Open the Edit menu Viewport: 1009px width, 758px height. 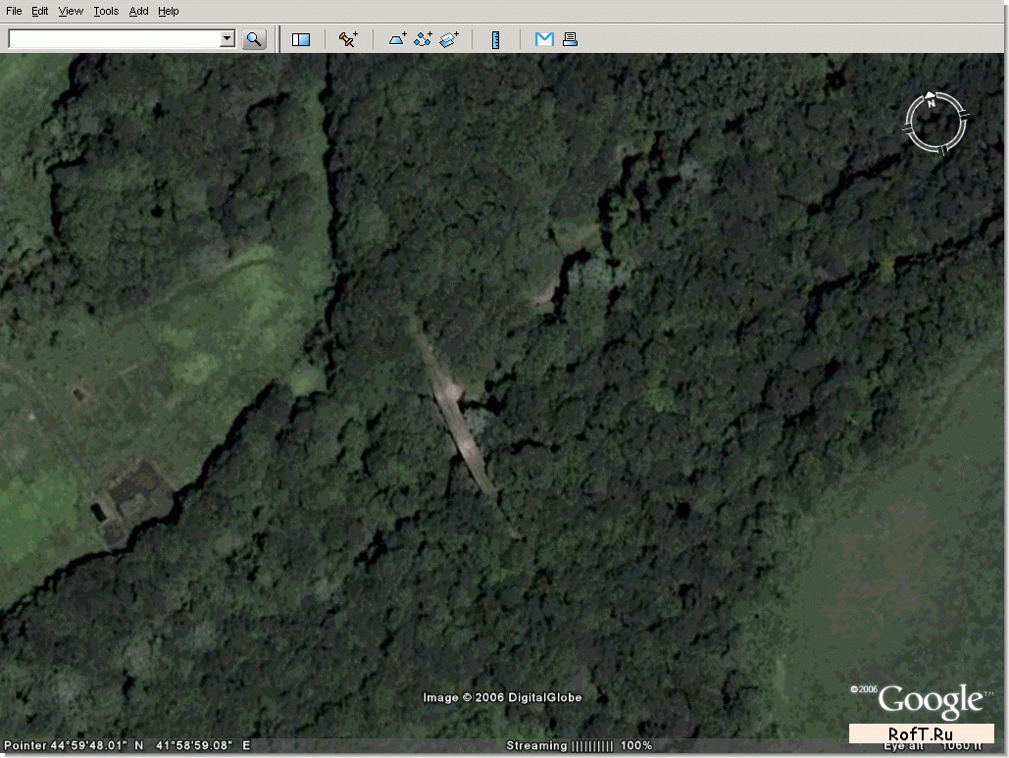click(39, 11)
